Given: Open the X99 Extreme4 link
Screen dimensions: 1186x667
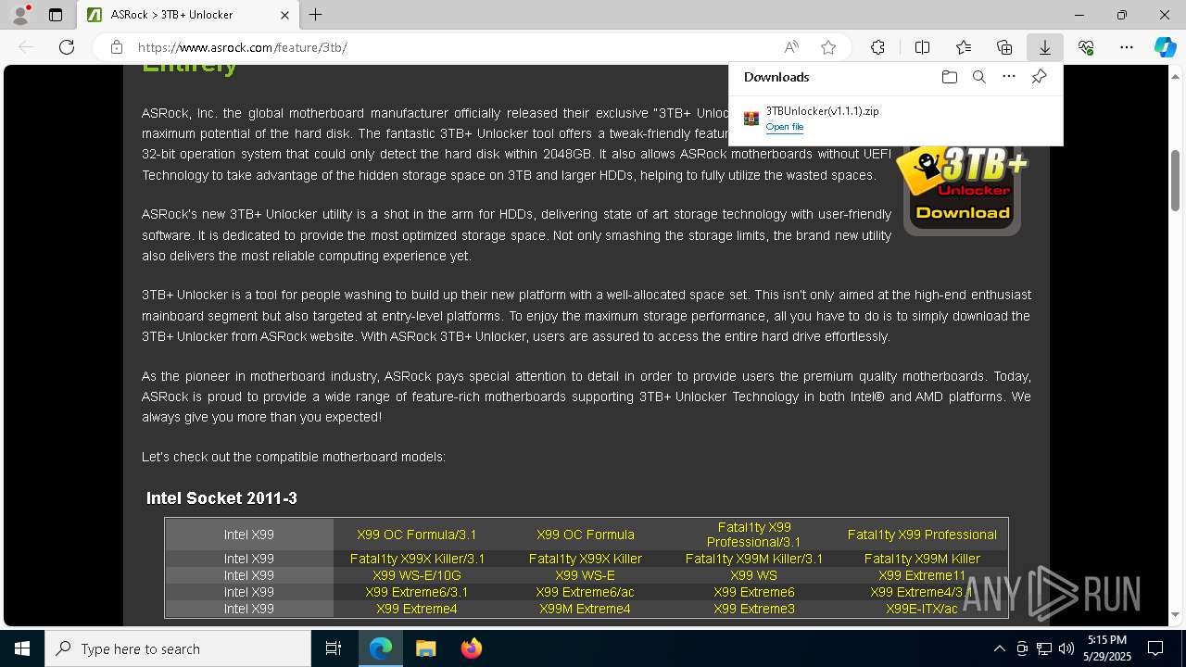Looking at the screenshot, I should click(417, 609).
